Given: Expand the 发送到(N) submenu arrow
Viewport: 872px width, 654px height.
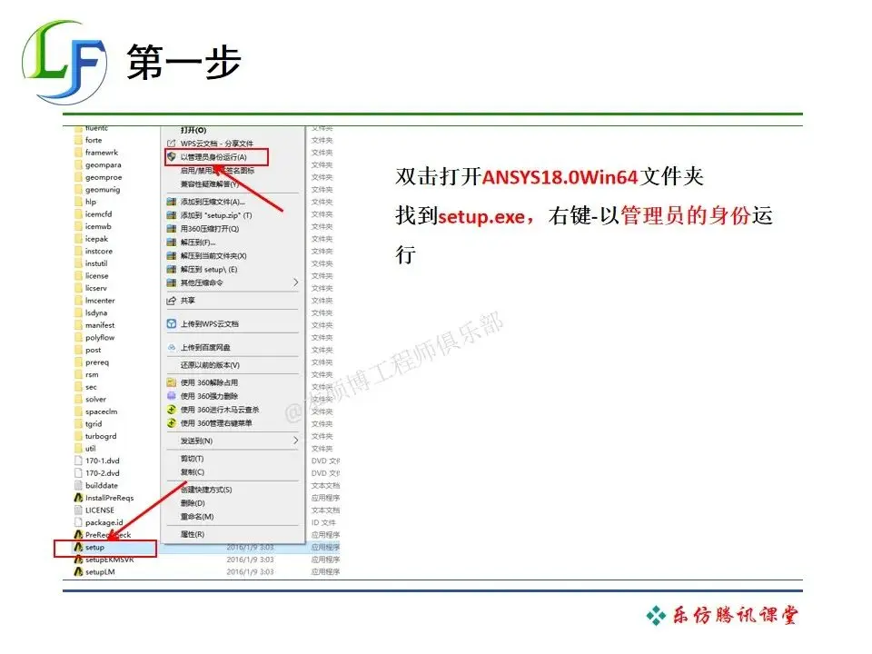Looking at the screenshot, I should [295, 441].
